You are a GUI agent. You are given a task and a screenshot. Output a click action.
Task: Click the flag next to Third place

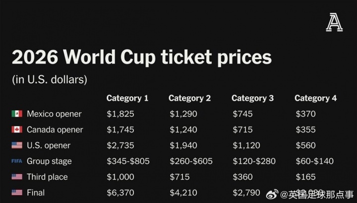tap(17, 177)
